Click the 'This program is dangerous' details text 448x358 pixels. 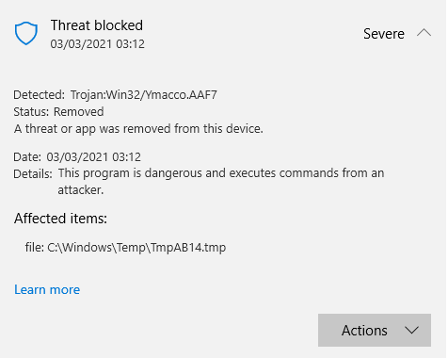(221, 181)
